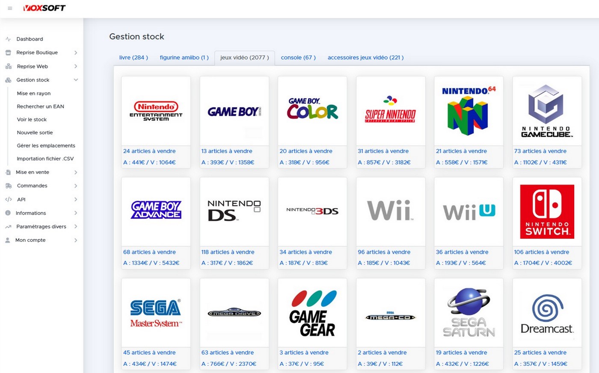Click the Gestion stock boxes icon
The width and height of the screenshot is (599, 373).
(8, 80)
